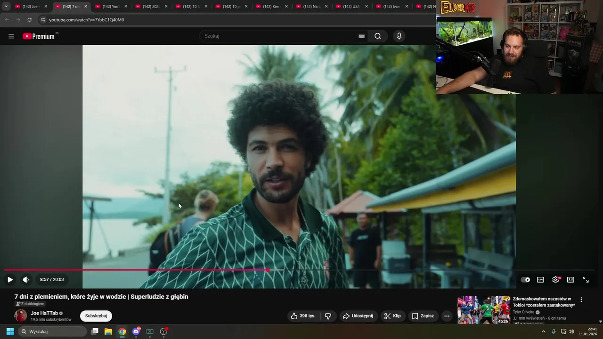Subscribe with the Subskrybuj button
Viewport: 603px width, 339px height.
click(x=96, y=316)
